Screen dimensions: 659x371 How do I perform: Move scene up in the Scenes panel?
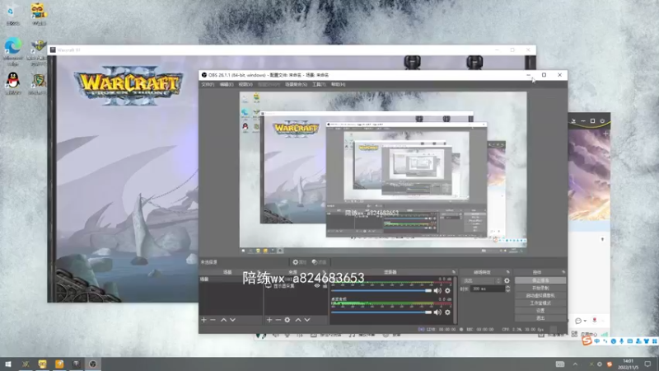[x=223, y=320]
